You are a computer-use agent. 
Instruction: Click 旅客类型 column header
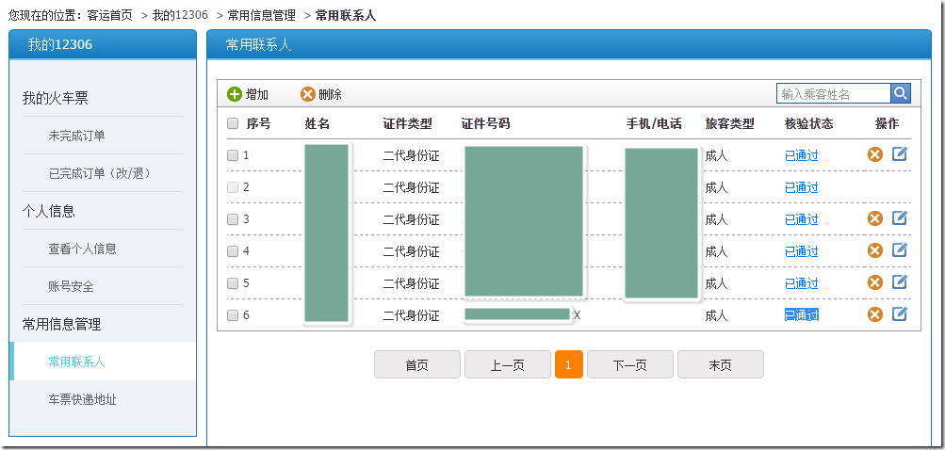point(730,124)
